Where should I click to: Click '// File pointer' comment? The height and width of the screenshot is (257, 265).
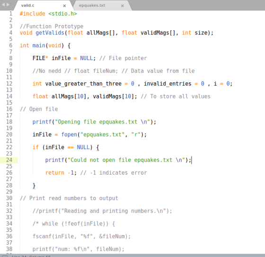[x=123, y=58]
